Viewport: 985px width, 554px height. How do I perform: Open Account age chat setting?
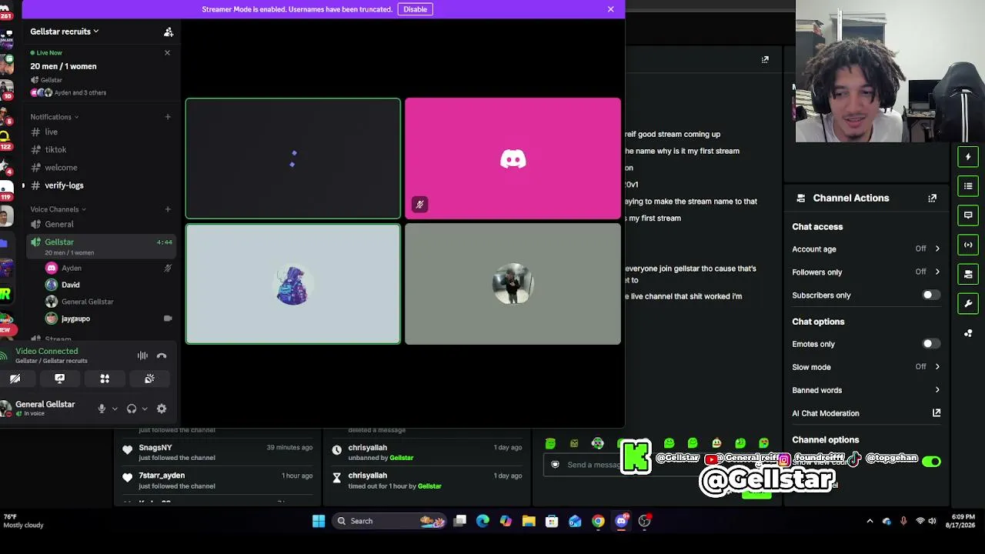[866, 249]
